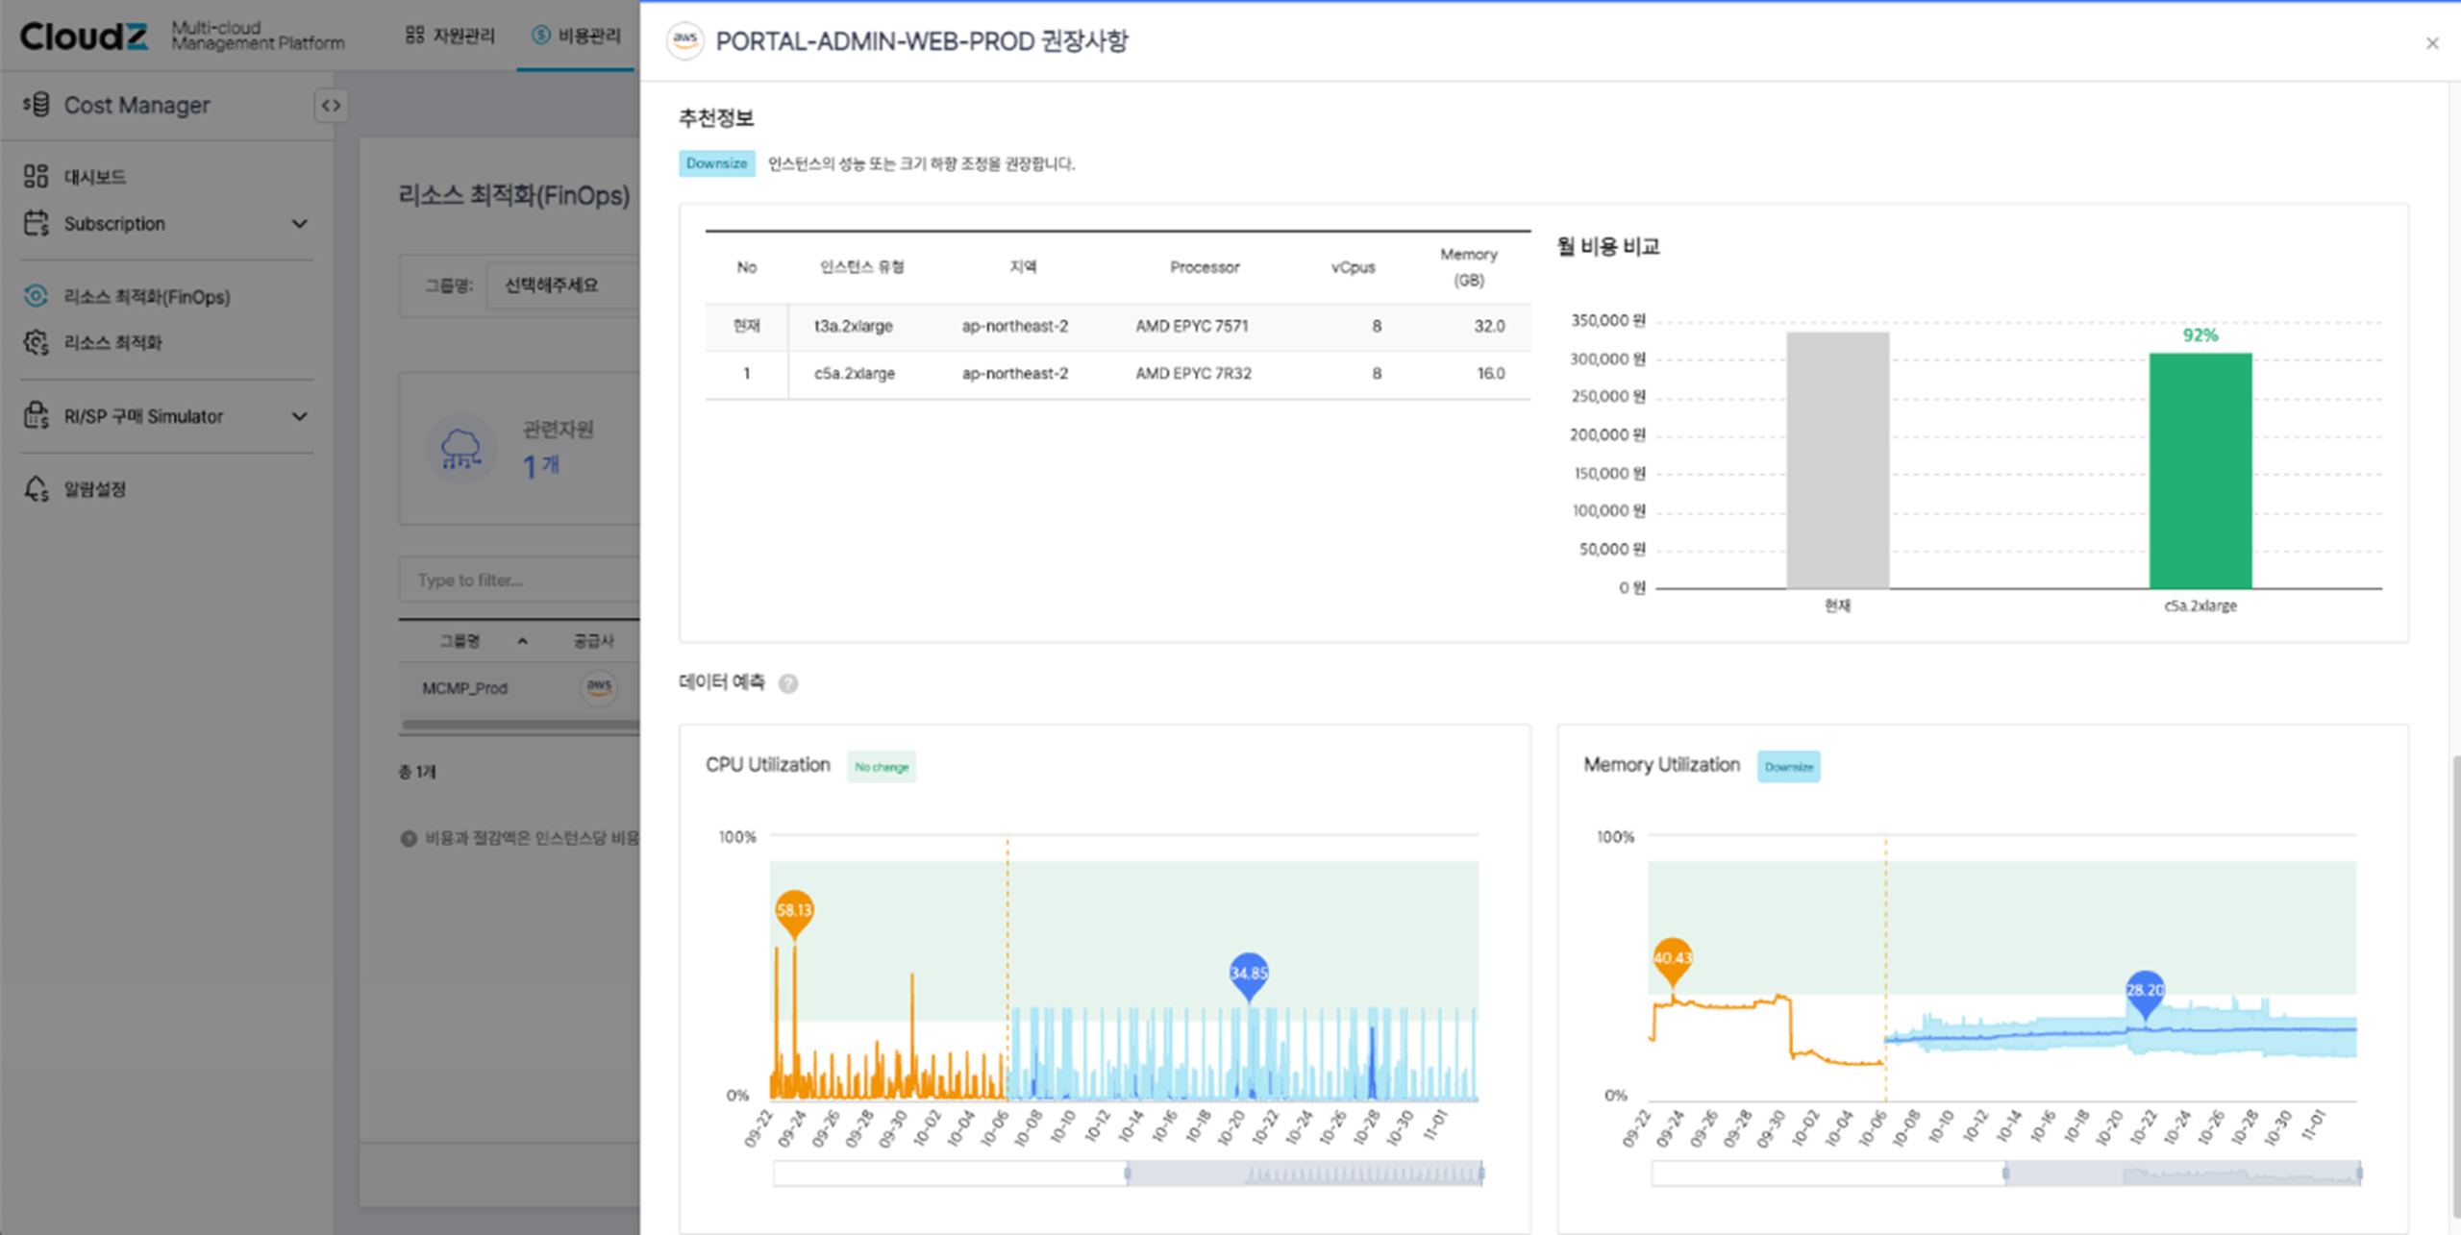Viewport: 2461px width, 1235px height.
Task: Switch to the 자원관리 tab
Action: click(452, 36)
